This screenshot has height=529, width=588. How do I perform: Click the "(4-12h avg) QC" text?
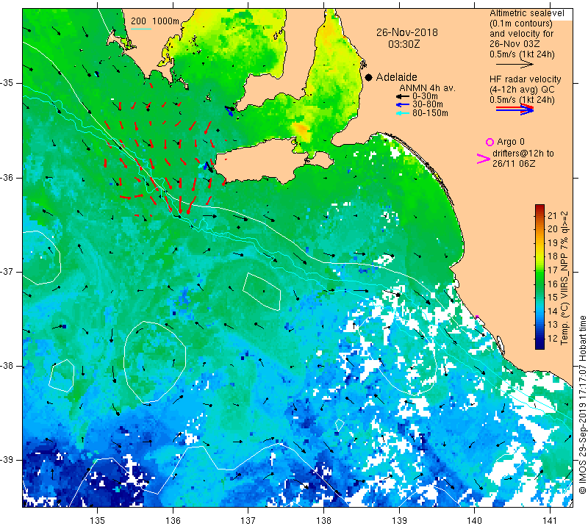522,90
